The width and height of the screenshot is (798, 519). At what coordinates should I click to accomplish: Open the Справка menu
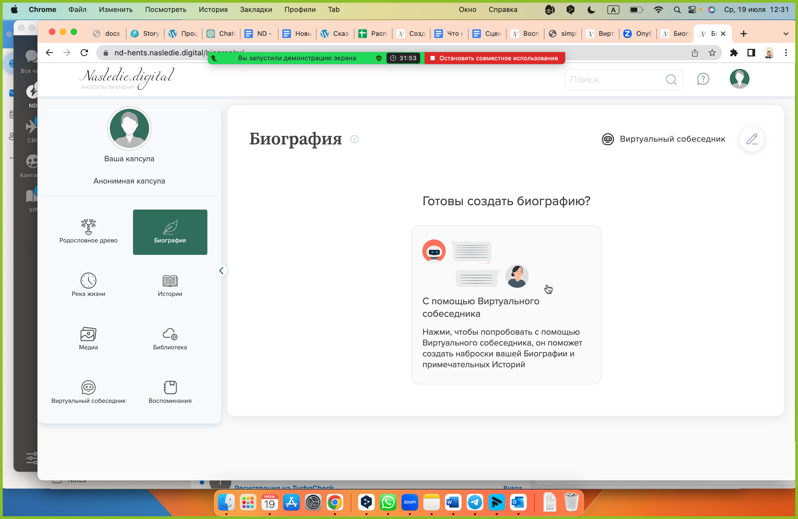pos(503,10)
